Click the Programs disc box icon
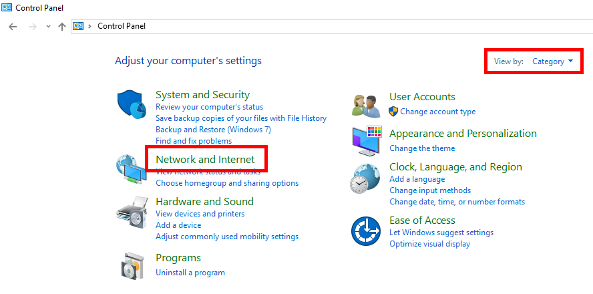The image size is (593, 294). 131,265
